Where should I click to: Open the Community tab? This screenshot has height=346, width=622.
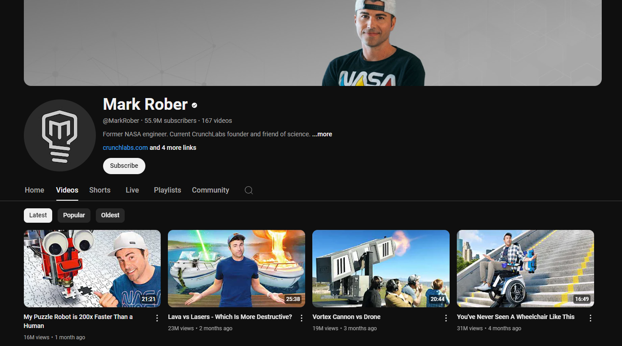click(x=210, y=190)
